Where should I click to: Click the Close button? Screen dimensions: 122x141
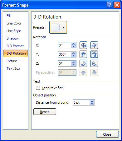click(x=107, y=134)
